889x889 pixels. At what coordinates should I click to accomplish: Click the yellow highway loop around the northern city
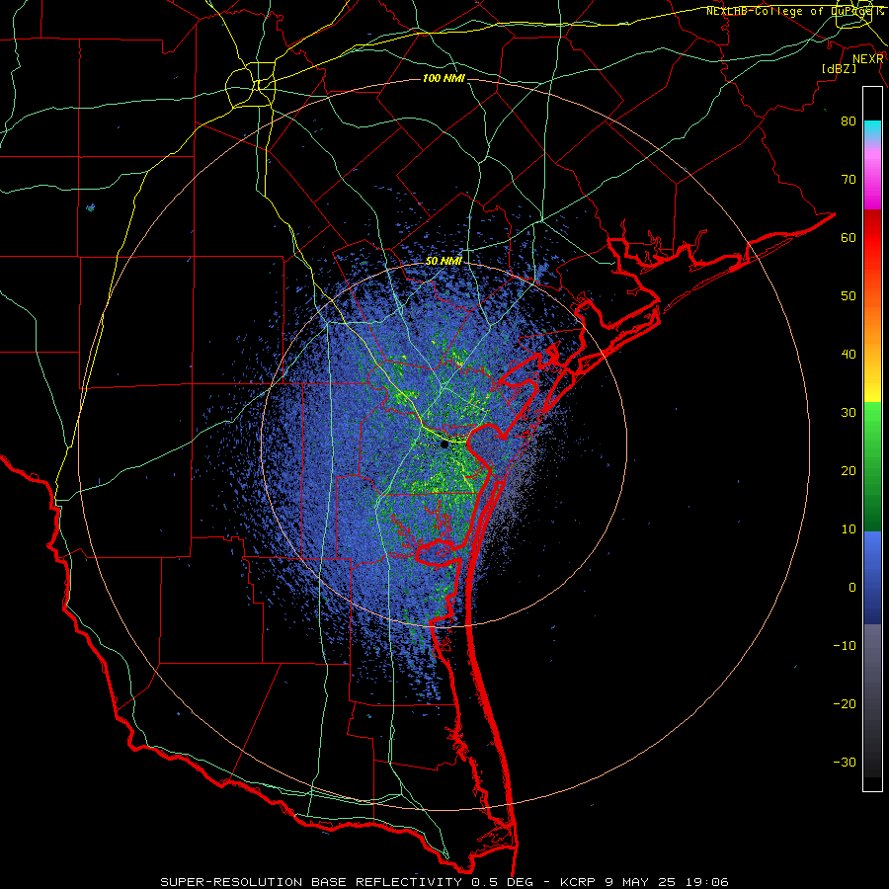point(250,86)
